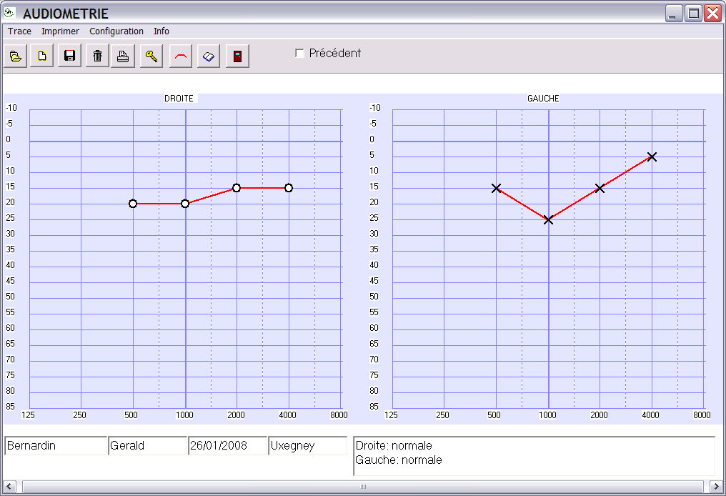Open the Info menu
Screen dimensions: 726x496
point(161,31)
